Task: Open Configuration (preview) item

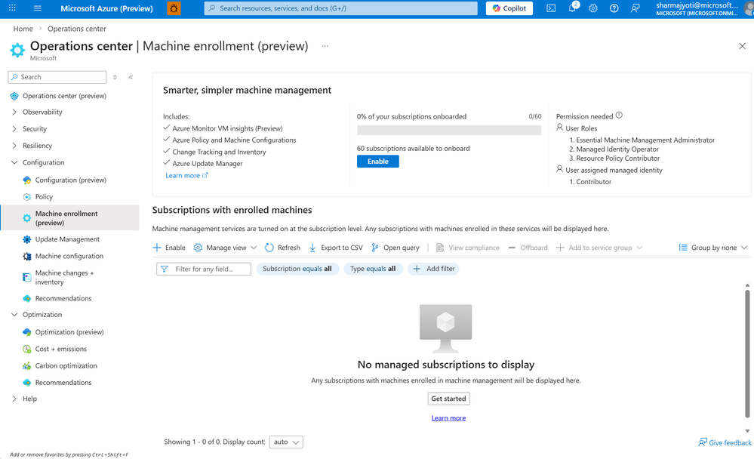Action: pyautogui.click(x=70, y=180)
